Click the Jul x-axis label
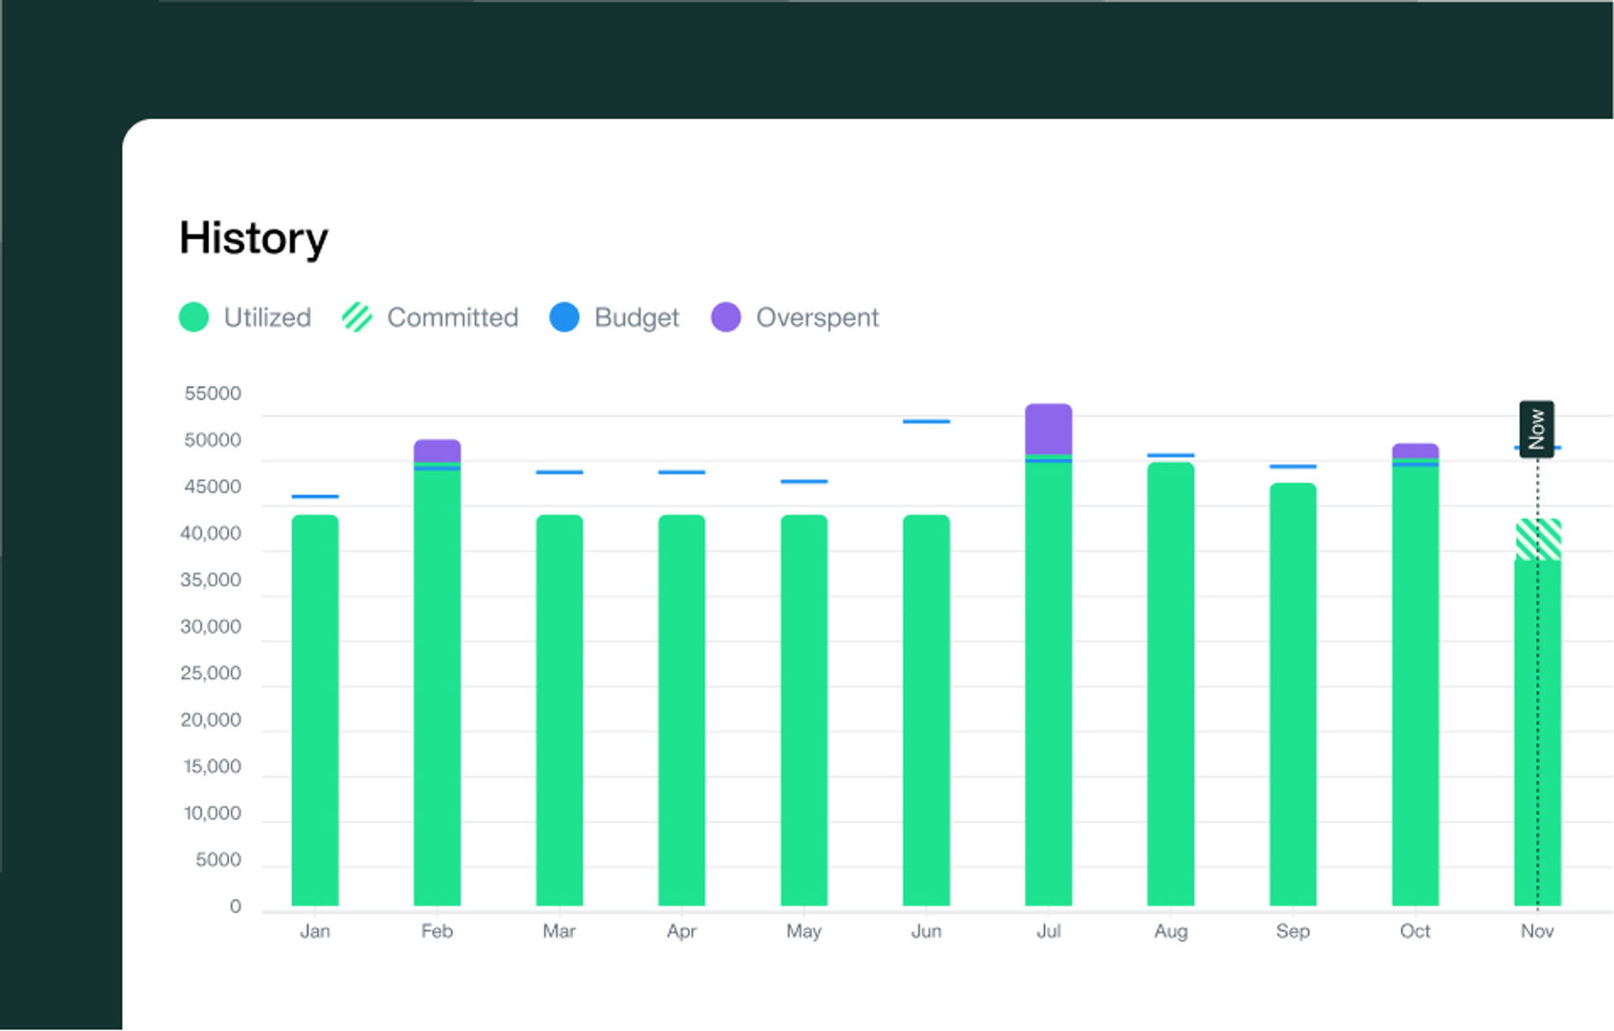 (x=1048, y=931)
